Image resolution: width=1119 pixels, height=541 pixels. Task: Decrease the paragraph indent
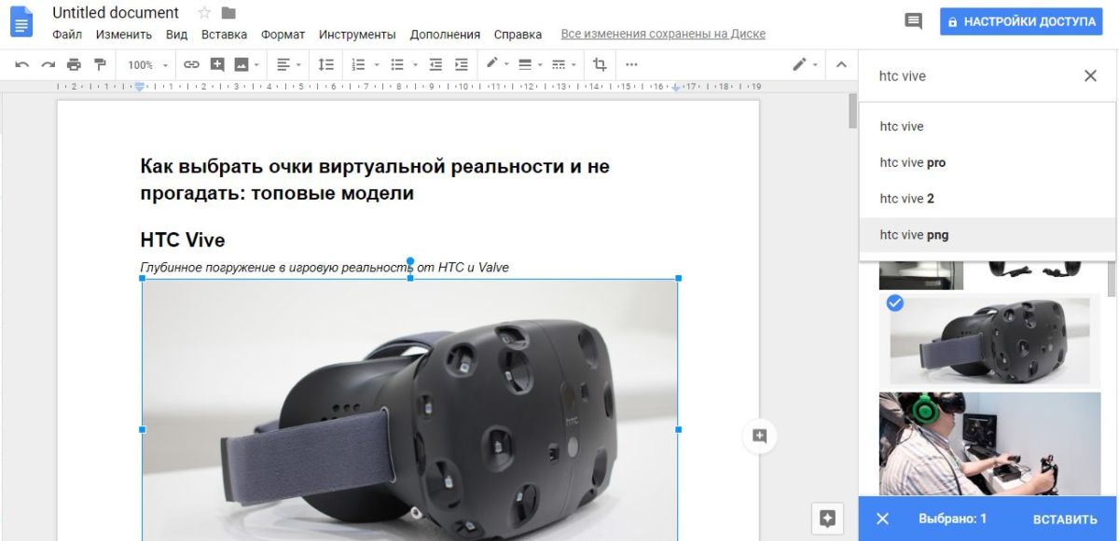click(x=435, y=65)
